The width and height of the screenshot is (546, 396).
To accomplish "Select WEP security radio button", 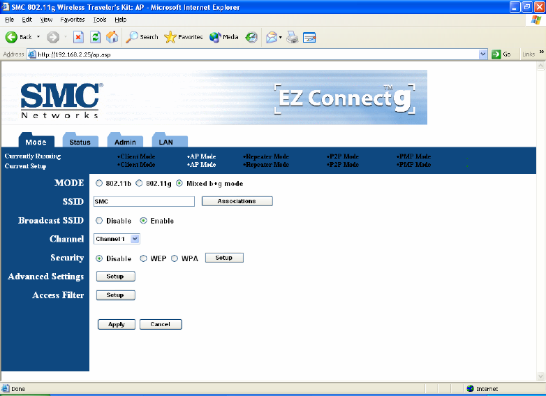I will (143, 258).
